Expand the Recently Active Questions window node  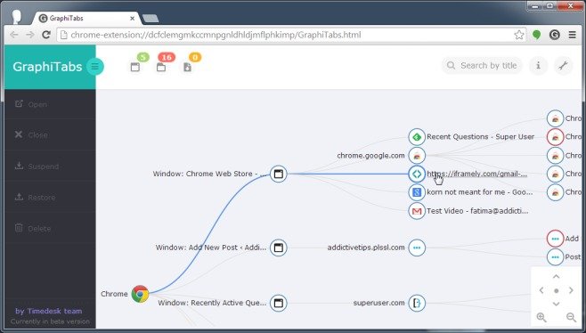279,303
